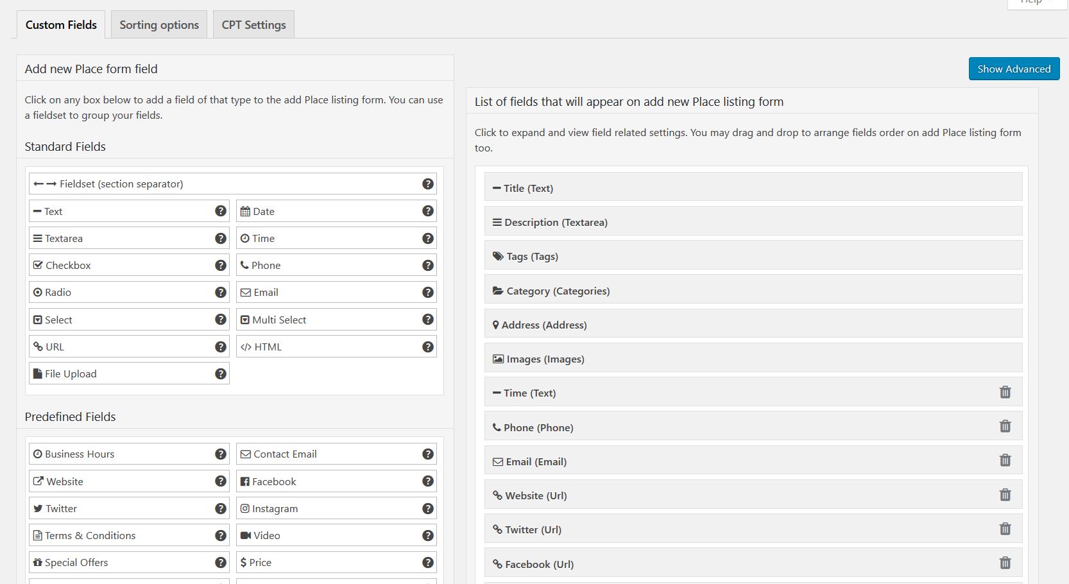Click the Show Advanced button
This screenshot has height=584, width=1069.
click(x=1014, y=69)
